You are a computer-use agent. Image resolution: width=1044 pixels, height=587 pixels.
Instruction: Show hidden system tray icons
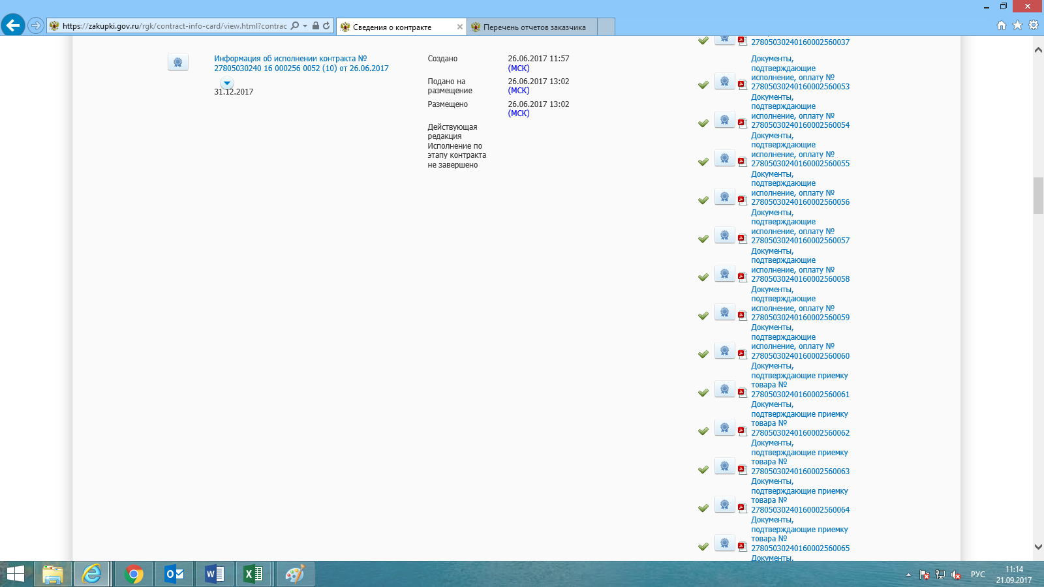tap(908, 575)
